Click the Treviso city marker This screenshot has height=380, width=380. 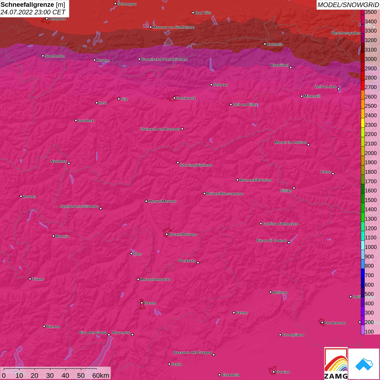(274, 372)
